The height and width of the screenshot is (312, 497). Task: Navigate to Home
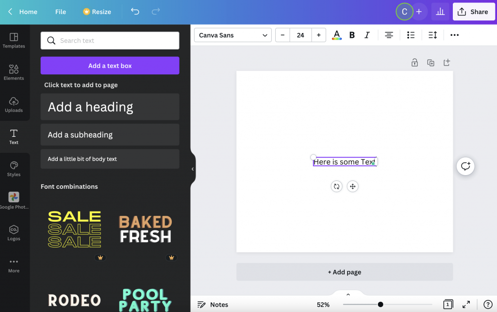pos(23,12)
